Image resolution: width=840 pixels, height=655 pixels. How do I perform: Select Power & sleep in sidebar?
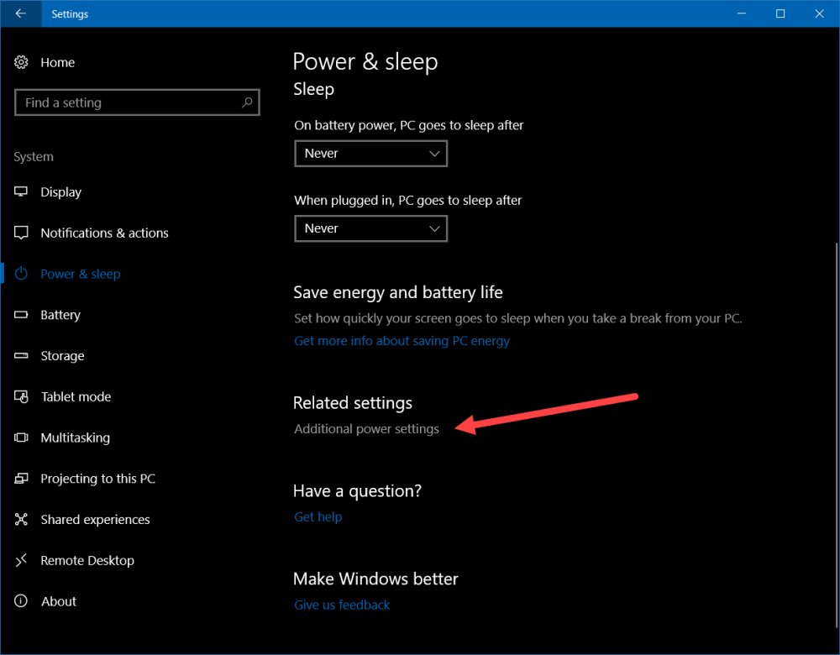[81, 275]
